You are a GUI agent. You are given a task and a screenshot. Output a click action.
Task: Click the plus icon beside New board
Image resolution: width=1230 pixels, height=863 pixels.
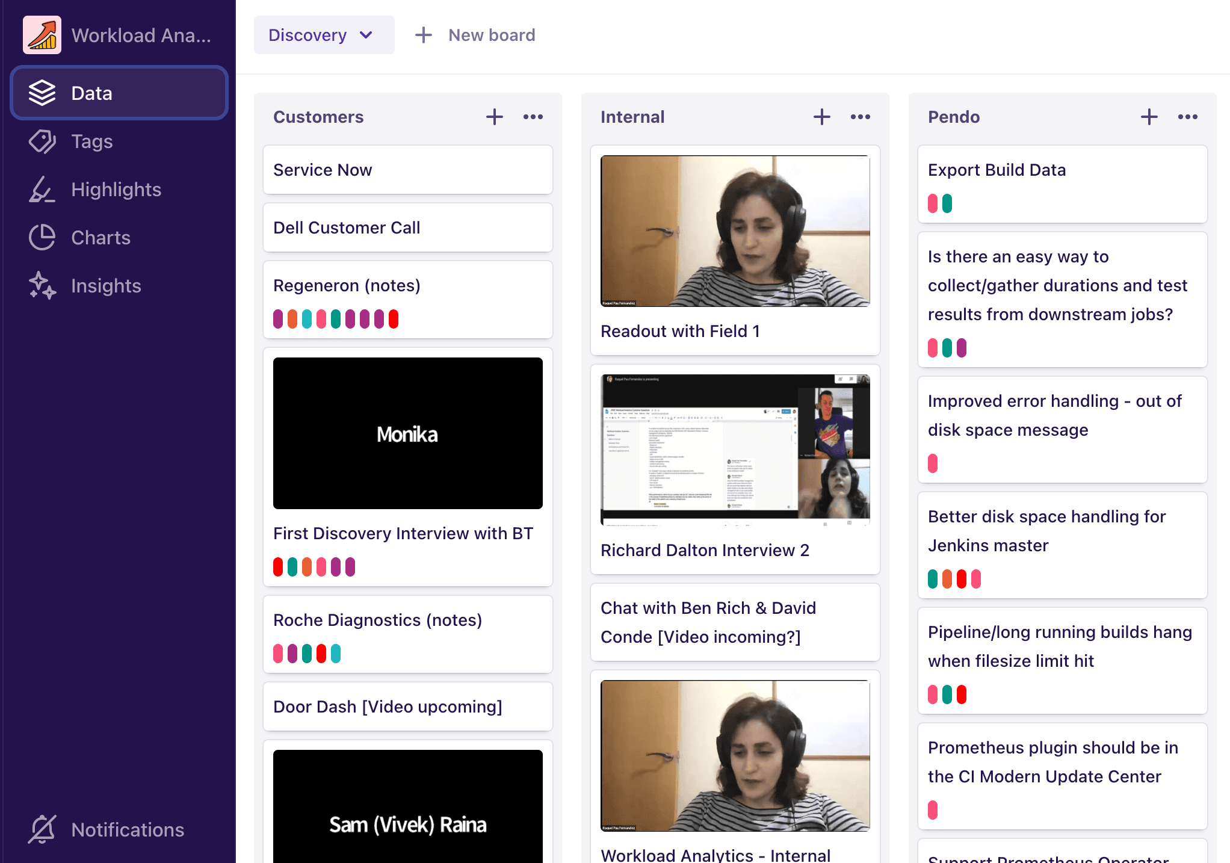pos(424,35)
